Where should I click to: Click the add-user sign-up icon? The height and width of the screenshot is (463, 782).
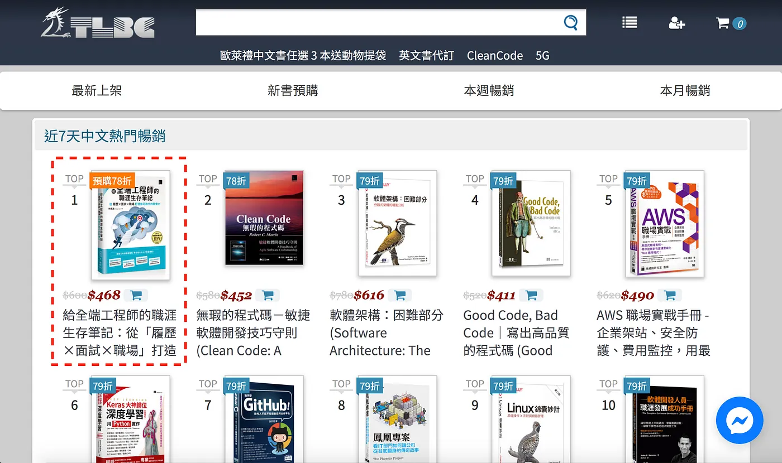point(677,23)
